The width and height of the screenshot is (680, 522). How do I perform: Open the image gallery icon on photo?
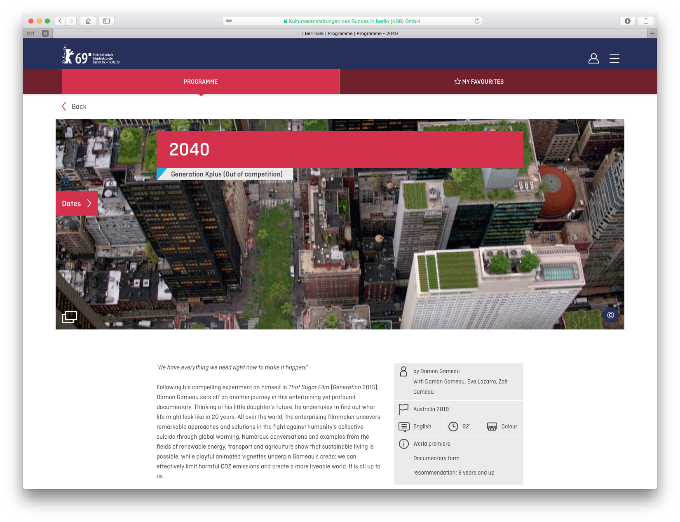[69, 317]
